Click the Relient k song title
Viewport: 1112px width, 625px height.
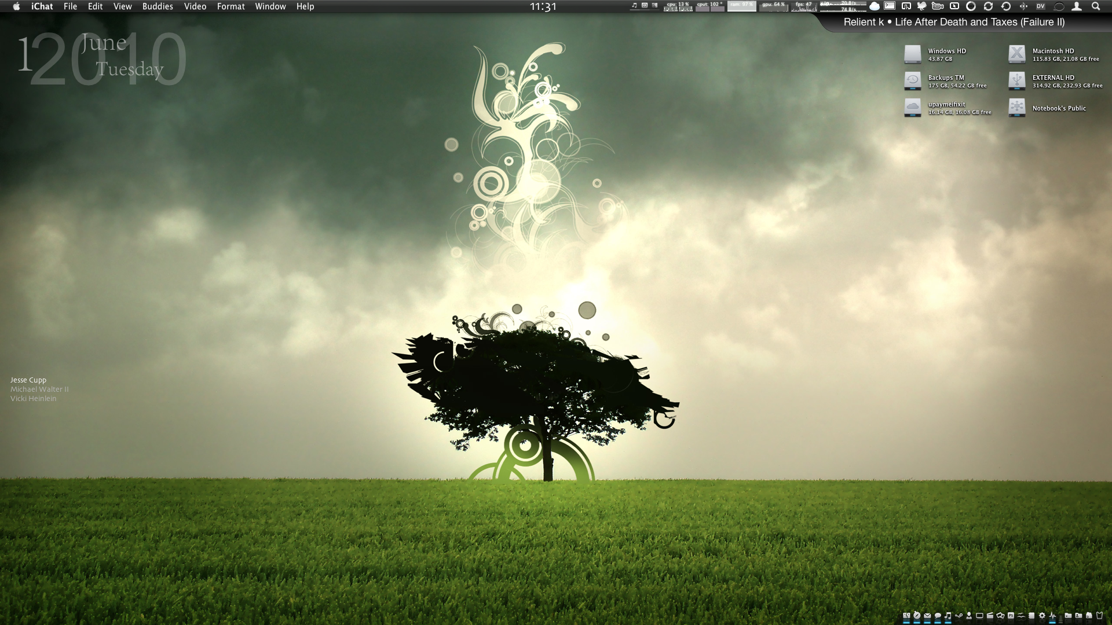tap(954, 22)
